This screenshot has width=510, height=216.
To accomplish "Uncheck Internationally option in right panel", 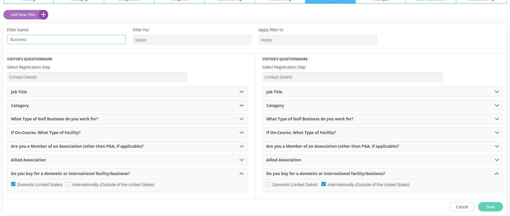I will [x=324, y=184].
